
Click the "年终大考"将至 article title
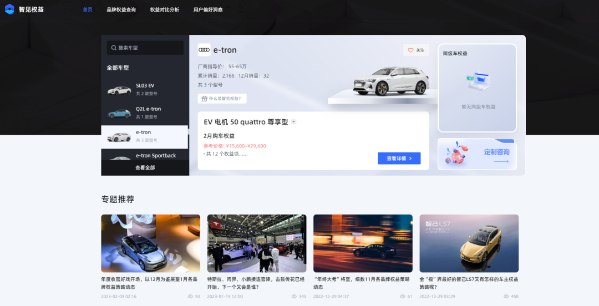(362, 283)
